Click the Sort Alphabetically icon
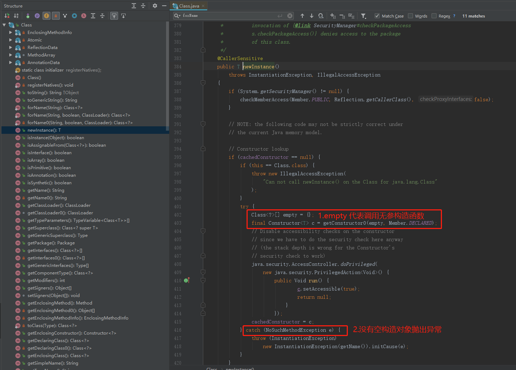The image size is (516, 370). (x=16, y=16)
